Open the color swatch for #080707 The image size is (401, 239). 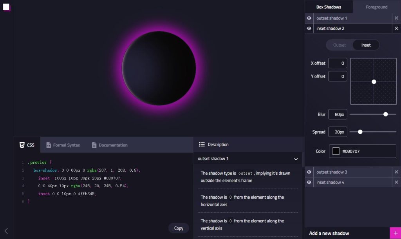pos(336,151)
